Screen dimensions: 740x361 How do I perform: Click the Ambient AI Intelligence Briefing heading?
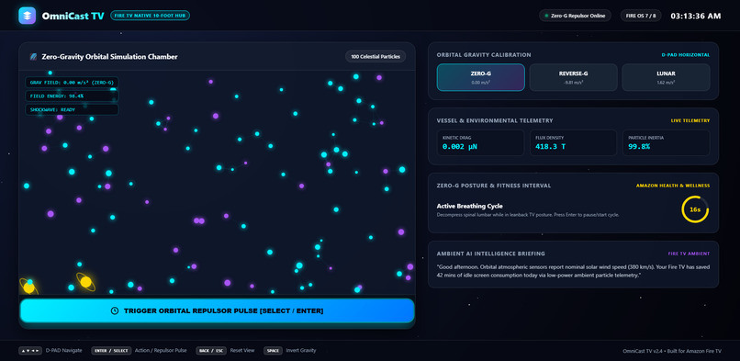point(491,254)
